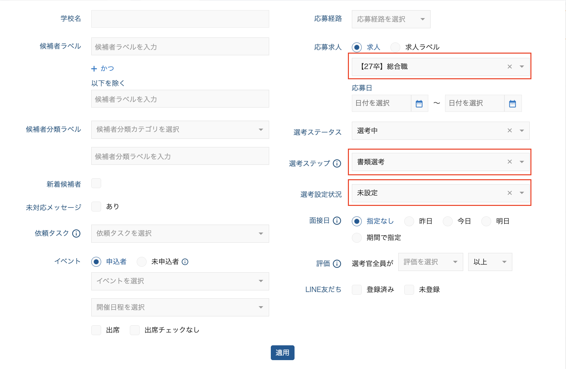Click the ＋かつ add condition link
This screenshot has width=566, height=369.
[102, 68]
